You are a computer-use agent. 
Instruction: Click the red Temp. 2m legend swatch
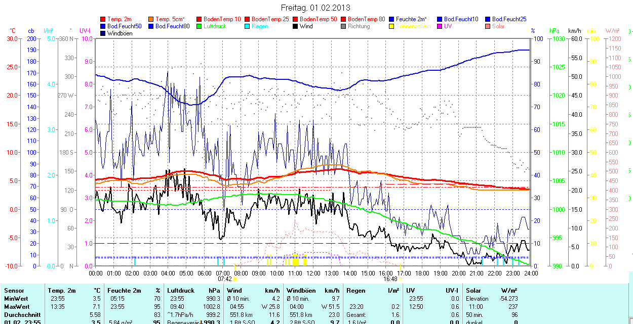coord(103,19)
